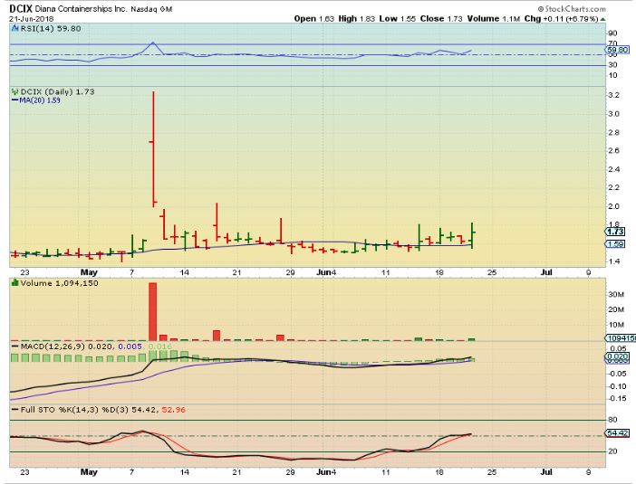
Task: Click the 1.59 moving average tag on axis
Action: (x=616, y=244)
